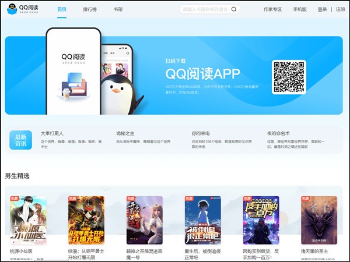Open the 手机版 link
The image size is (350, 262).
(300, 9)
